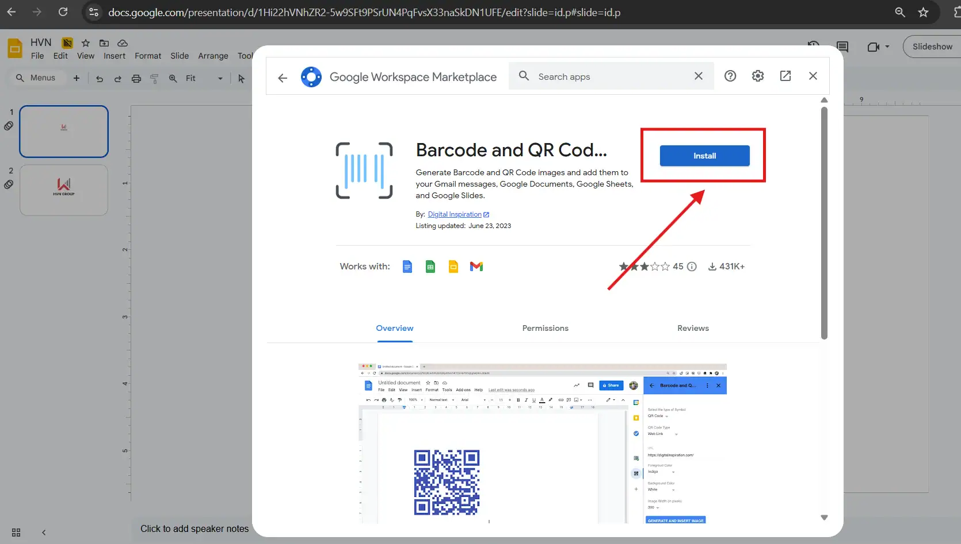This screenshot has width=961, height=544.
Task: Bookmark this page with star icon
Action: 923,12
